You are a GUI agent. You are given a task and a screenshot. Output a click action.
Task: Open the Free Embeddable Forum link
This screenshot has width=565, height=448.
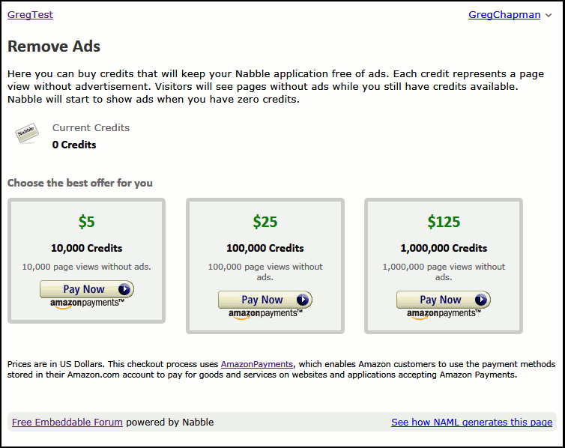tap(67, 422)
